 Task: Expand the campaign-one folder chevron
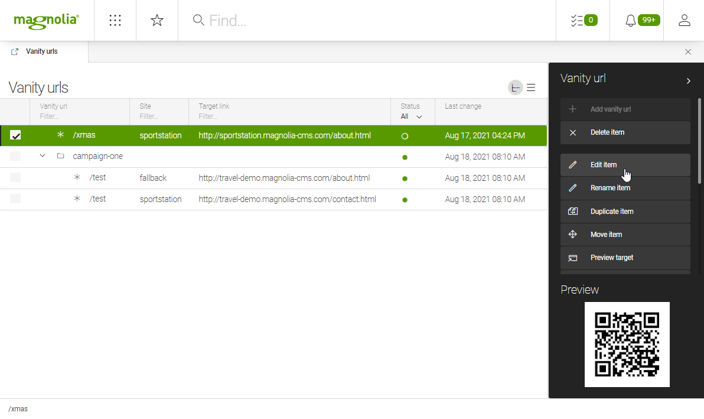(x=42, y=155)
